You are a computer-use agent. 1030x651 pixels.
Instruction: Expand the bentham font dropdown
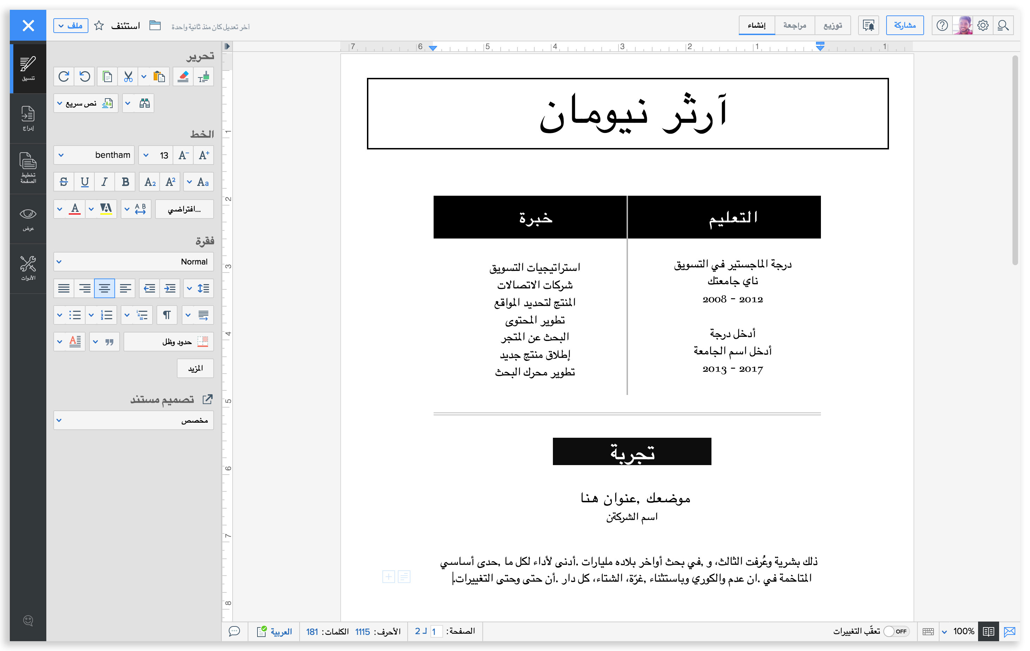tap(61, 155)
